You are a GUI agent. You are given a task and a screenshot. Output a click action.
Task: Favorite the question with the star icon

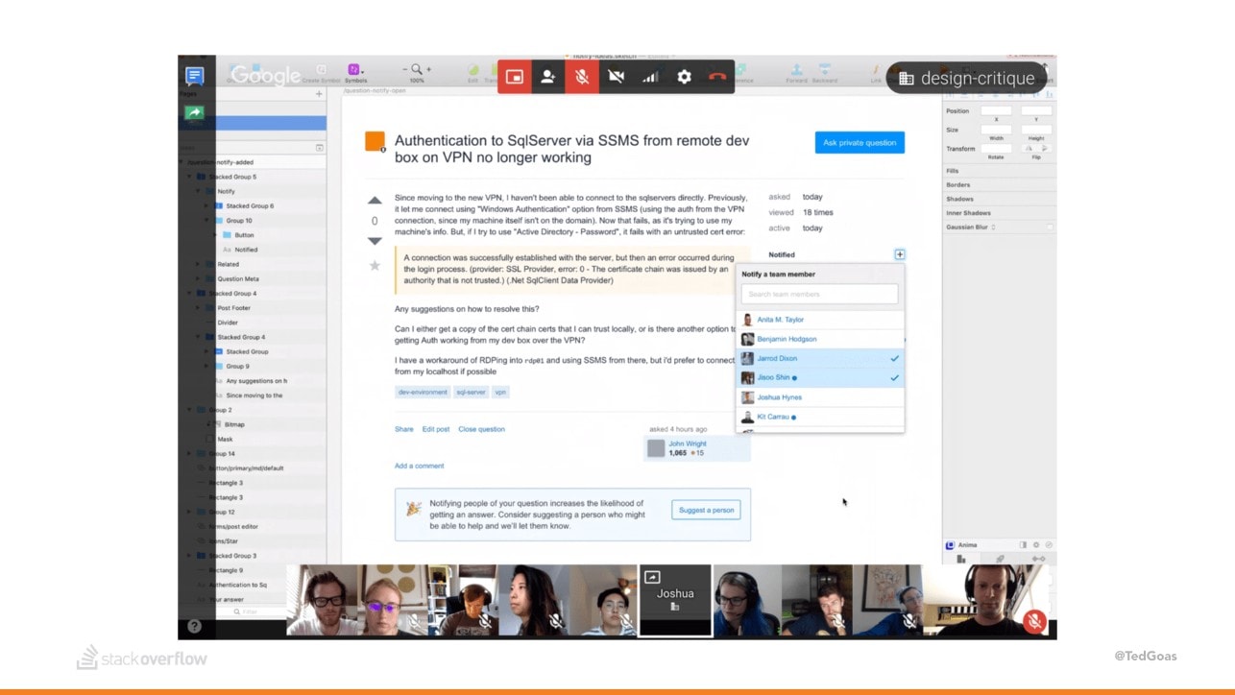(375, 265)
